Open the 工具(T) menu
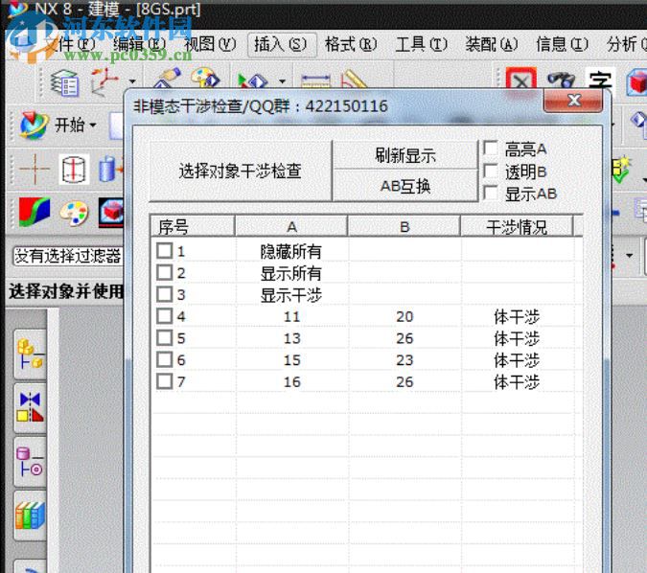 coord(421,44)
